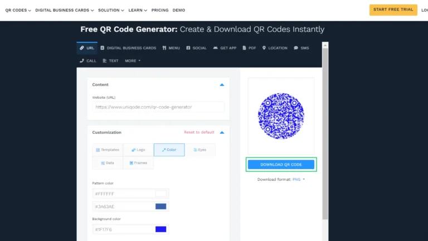Open the #3A63AE color swatch

[160, 206]
